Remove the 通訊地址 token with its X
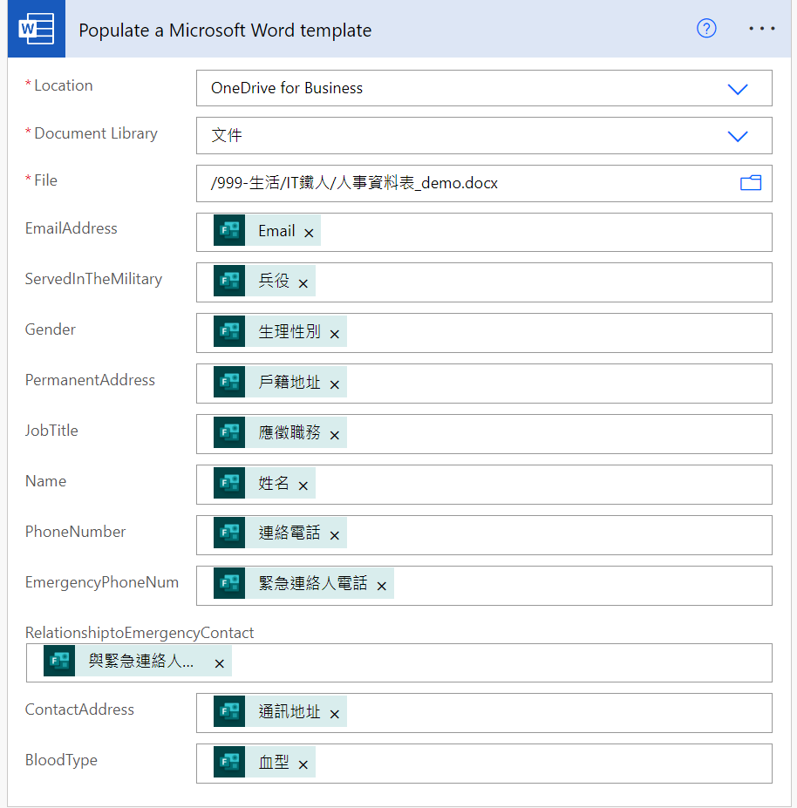Screen dimensions: 797x808 point(335,714)
